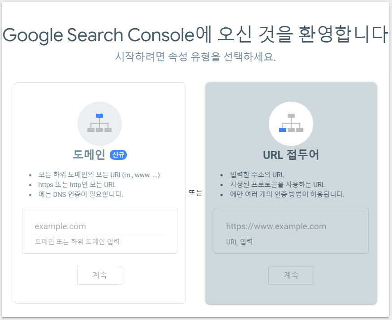Select the 도메인 heading
This screenshot has height=320, width=392.
click(x=89, y=154)
